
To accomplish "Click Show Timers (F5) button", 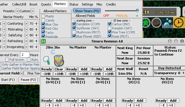I will (x=87, y=11).
